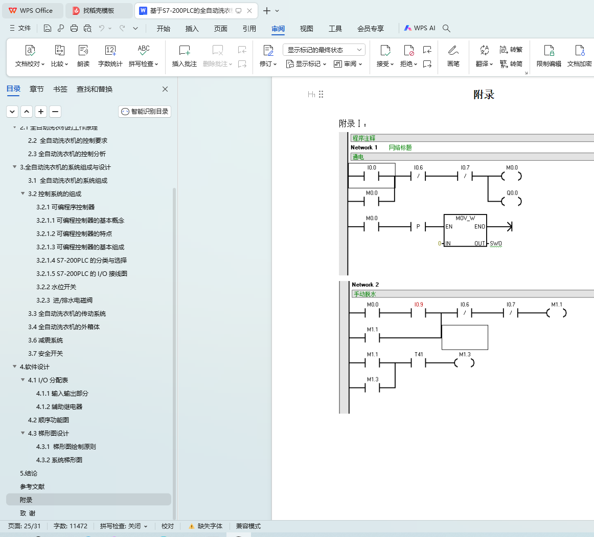Open WPS AI assistant

(x=420, y=28)
